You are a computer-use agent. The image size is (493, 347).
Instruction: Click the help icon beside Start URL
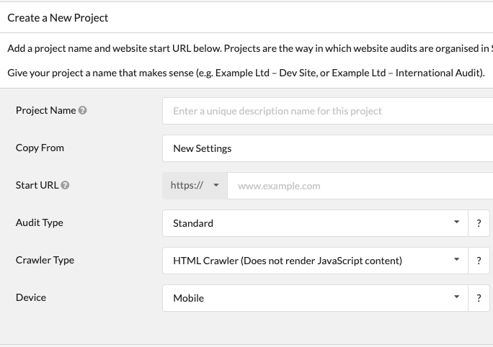66,186
